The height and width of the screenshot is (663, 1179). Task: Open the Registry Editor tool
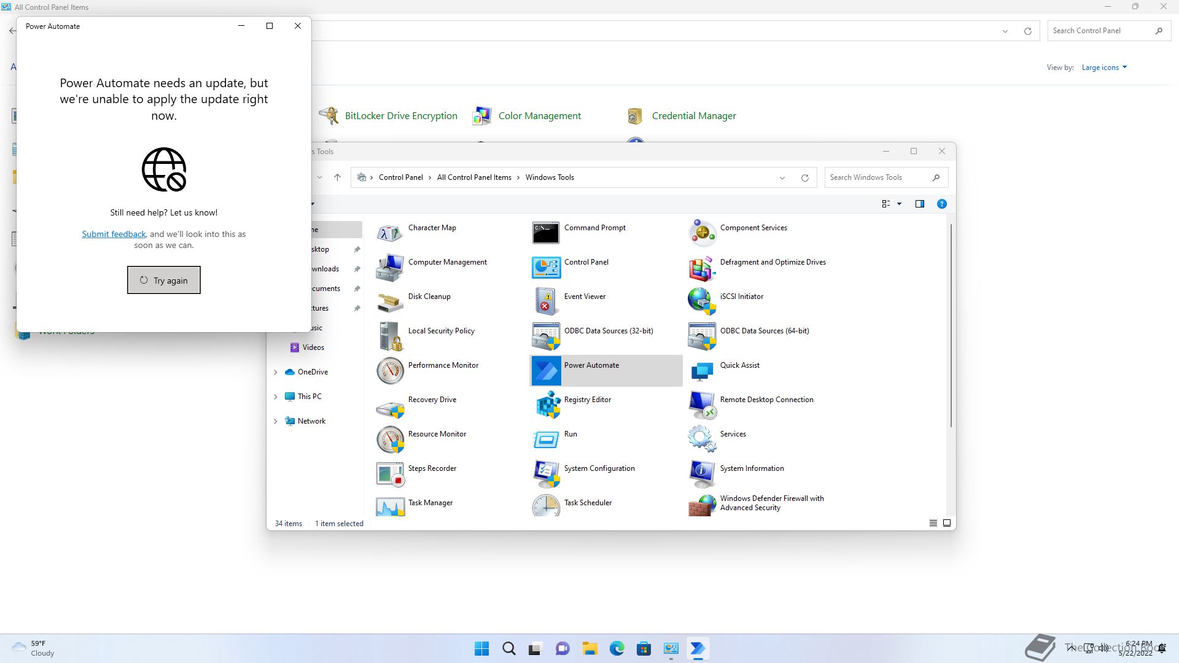[587, 400]
